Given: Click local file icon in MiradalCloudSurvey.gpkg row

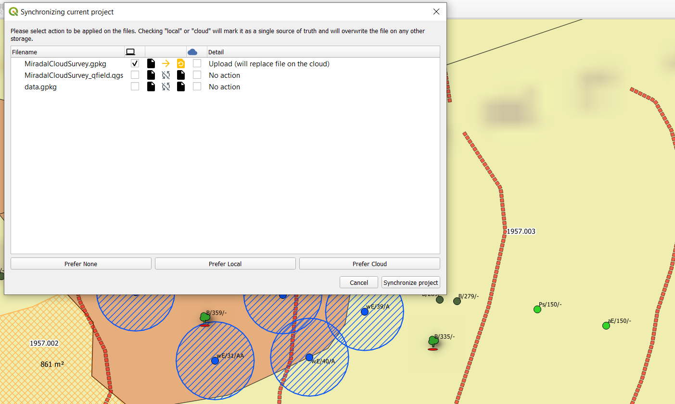Looking at the screenshot, I should [x=151, y=63].
